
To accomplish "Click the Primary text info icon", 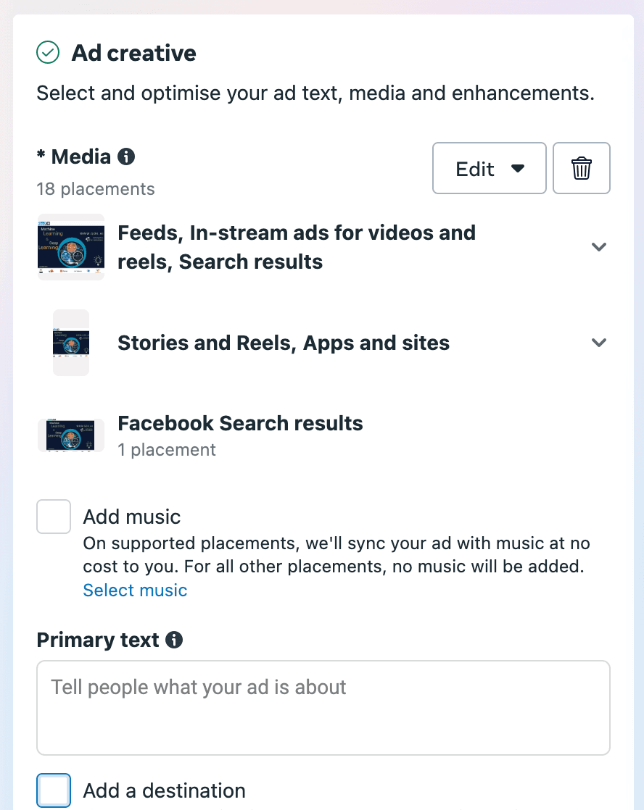I will pyautogui.click(x=174, y=640).
